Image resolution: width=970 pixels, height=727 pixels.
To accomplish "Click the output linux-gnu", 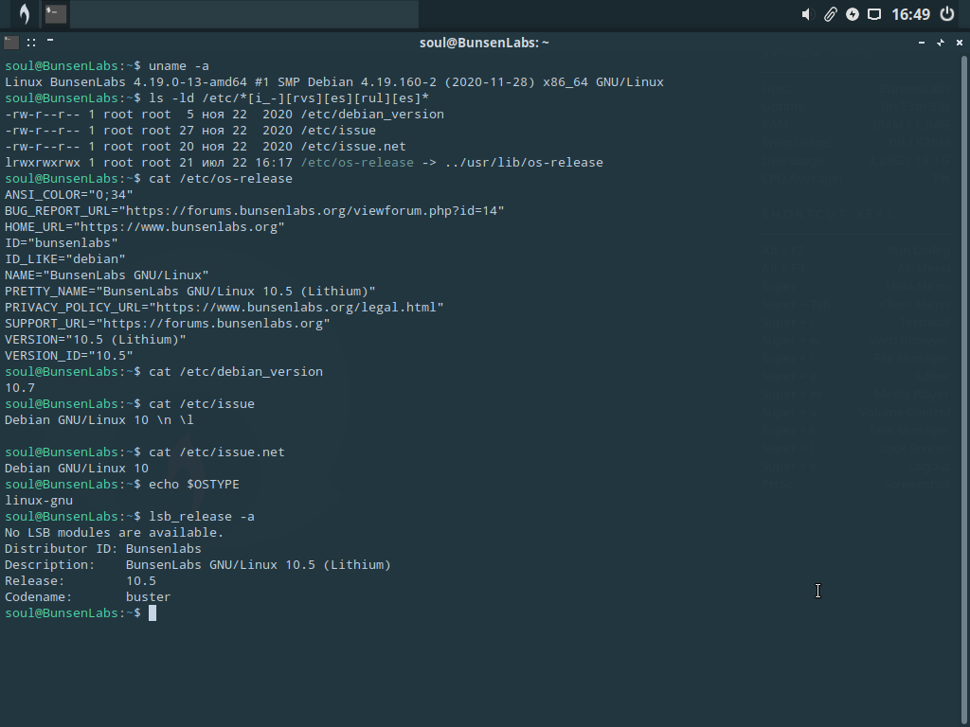I will 38,500.
